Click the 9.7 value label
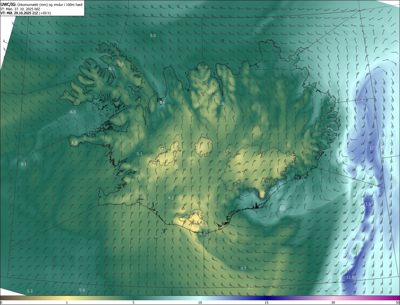Viewport: 400px width, 305px height. [388, 137]
